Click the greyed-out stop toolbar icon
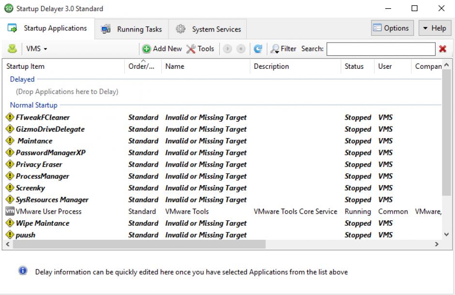 click(x=241, y=49)
